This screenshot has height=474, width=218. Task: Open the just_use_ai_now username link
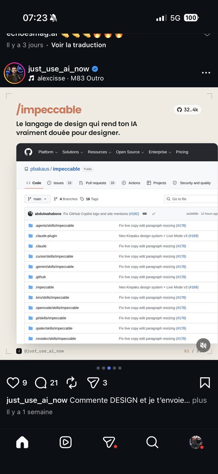pyautogui.click(x=59, y=69)
